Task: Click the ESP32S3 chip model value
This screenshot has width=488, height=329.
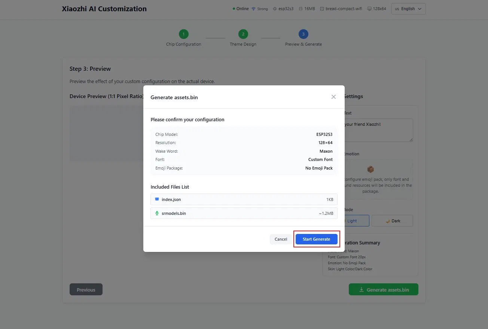Action: [x=324, y=134]
